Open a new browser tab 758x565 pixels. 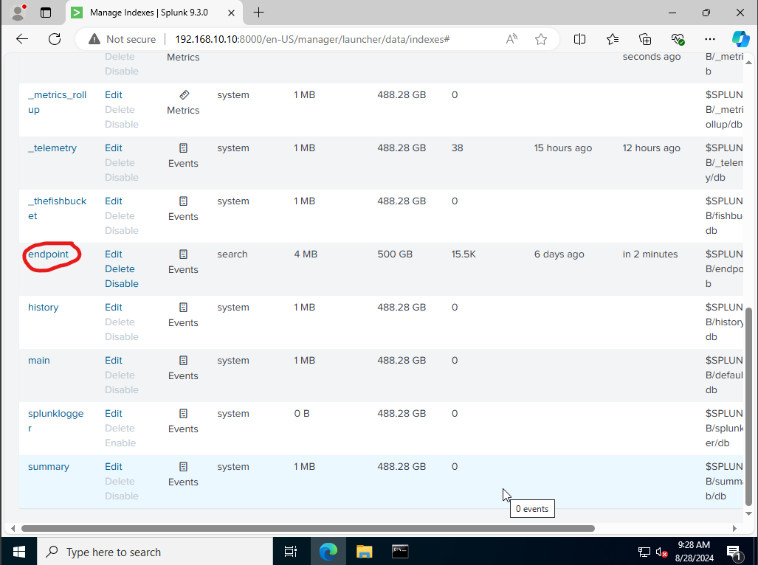tap(258, 13)
